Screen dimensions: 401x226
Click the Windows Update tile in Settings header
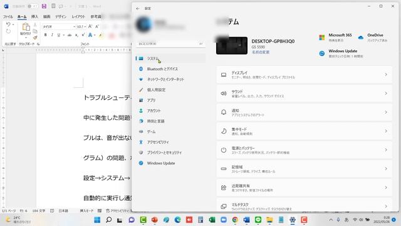[341, 53]
